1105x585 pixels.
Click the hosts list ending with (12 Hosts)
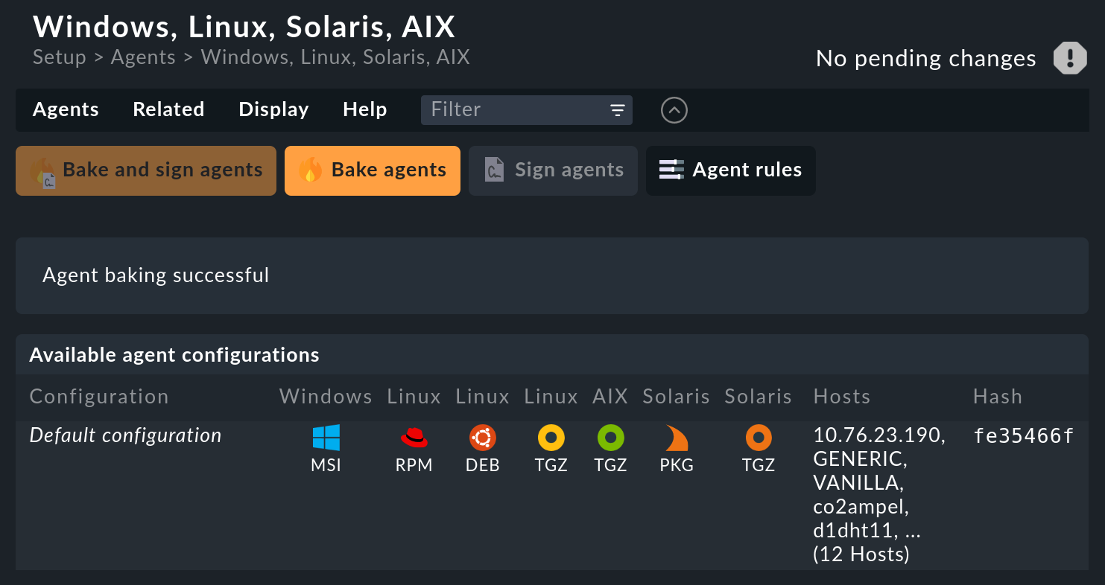pos(880,495)
